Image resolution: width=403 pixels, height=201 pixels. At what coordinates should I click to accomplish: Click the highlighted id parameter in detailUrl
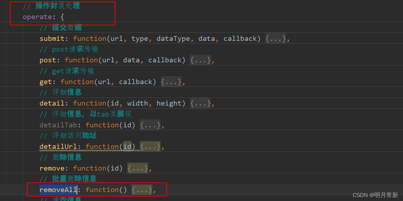pyautogui.click(x=127, y=146)
